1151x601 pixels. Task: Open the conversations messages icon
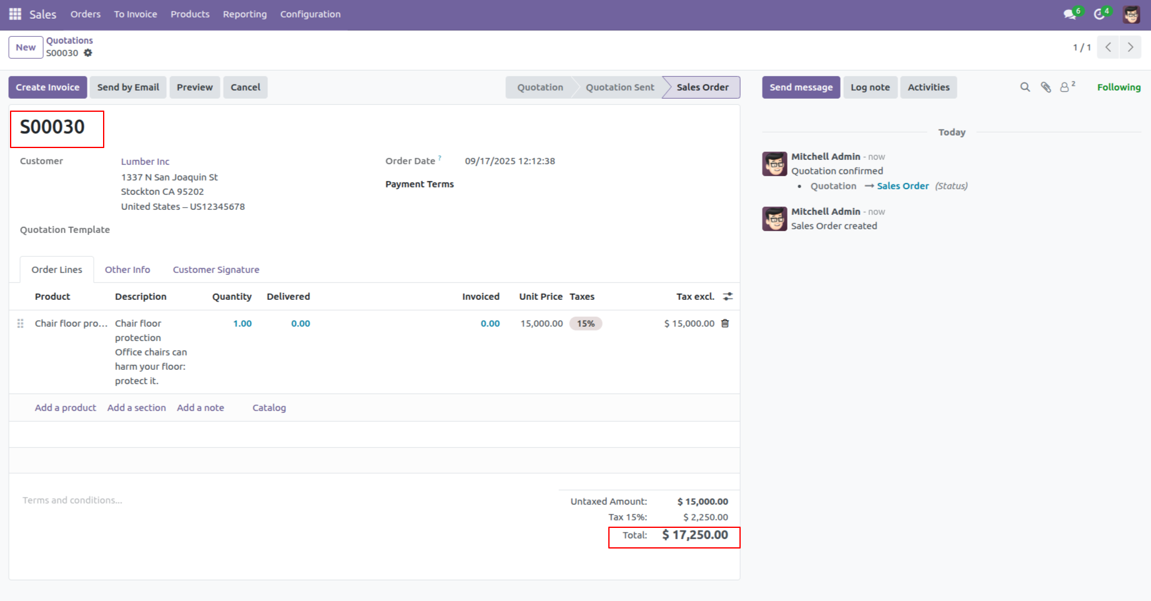point(1070,14)
